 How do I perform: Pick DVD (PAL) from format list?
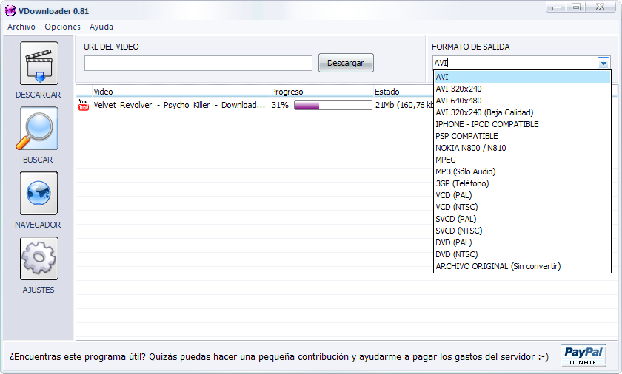coord(454,242)
